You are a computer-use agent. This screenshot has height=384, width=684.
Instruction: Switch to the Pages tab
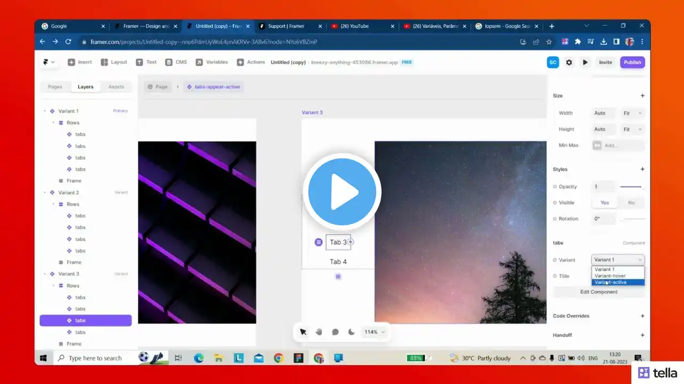point(55,87)
